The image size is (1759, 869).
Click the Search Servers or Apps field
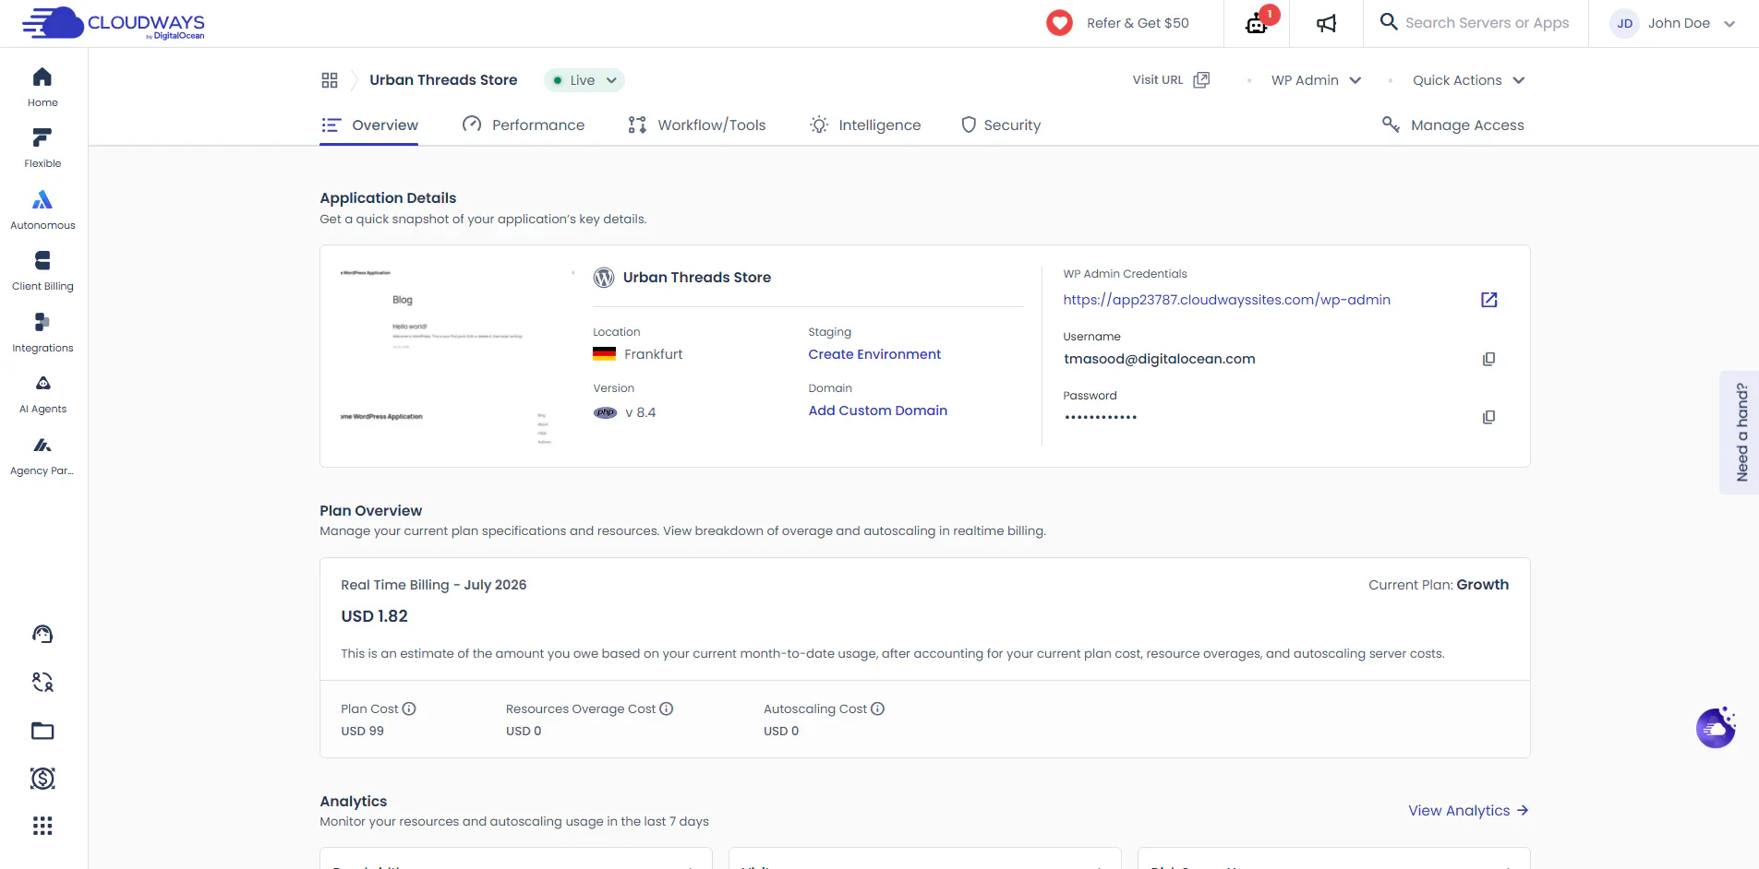[x=1476, y=23]
